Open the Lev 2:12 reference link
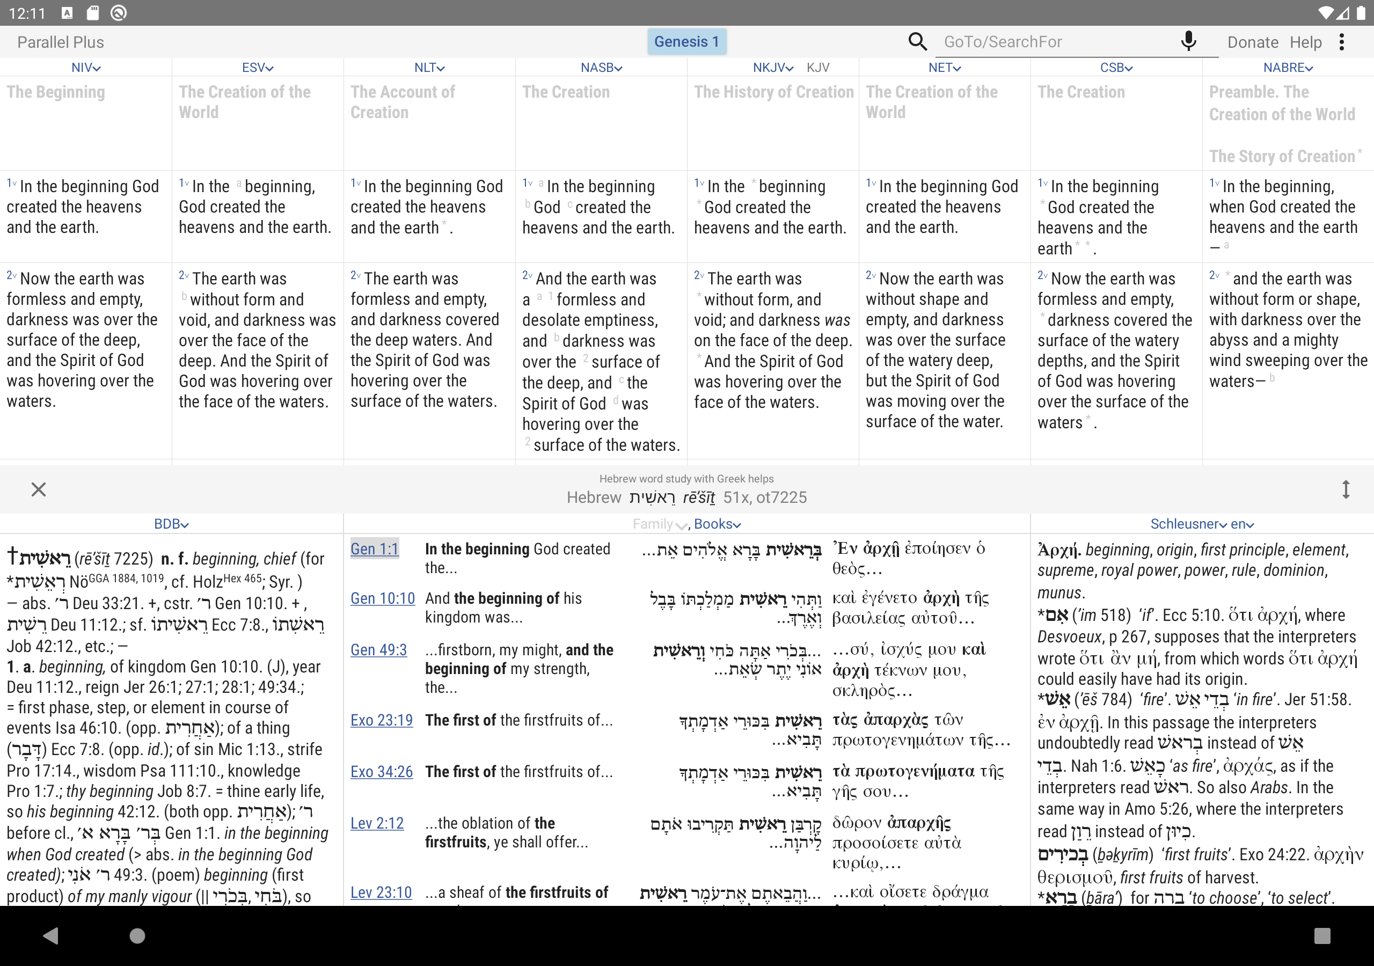This screenshot has height=966, width=1374. (x=377, y=823)
